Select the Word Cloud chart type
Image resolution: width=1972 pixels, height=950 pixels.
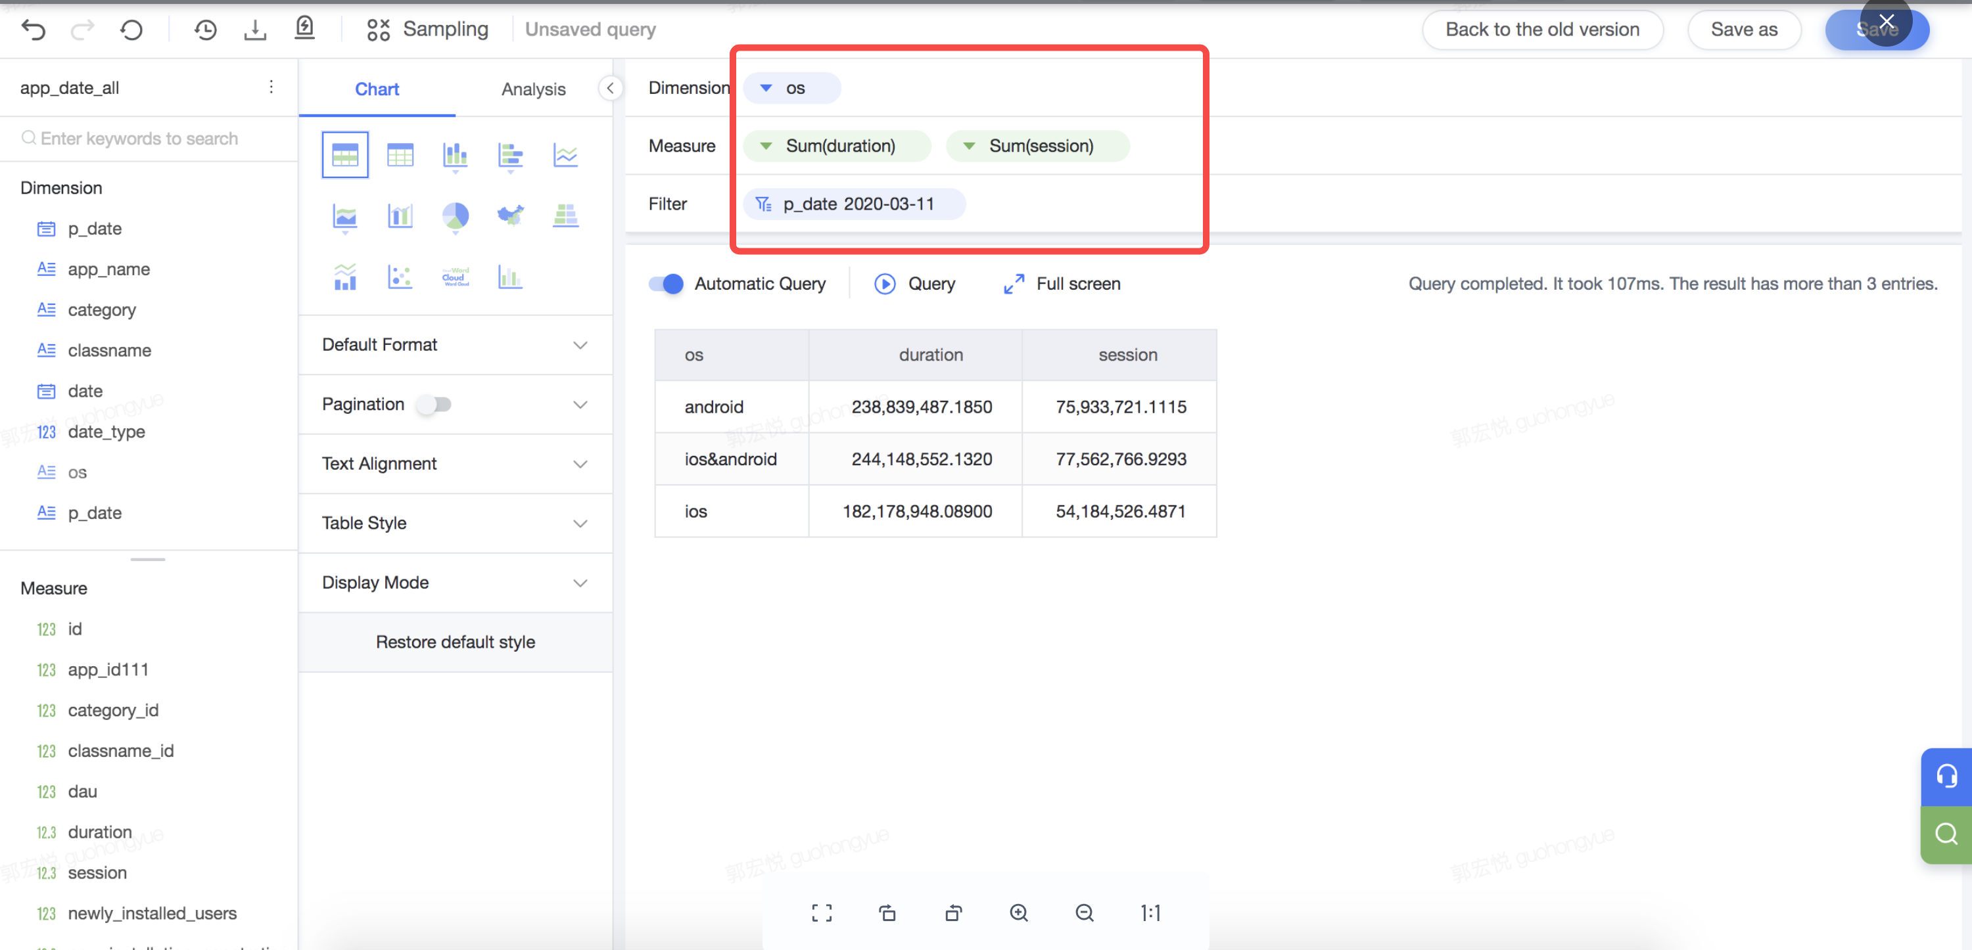tap(456, 277)
